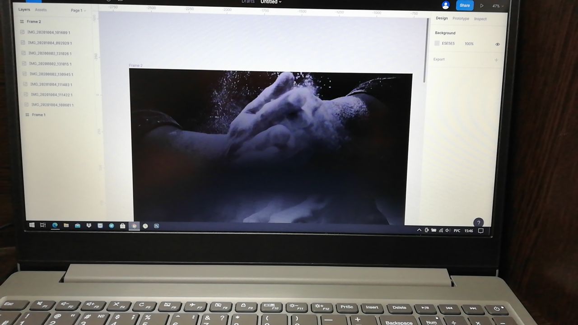Select the Design tab
578x325 pixels.
[442, 19]
